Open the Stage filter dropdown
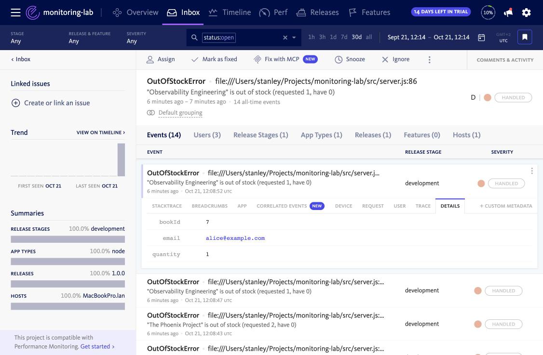Image resolution: width=543 pixels, height=355 pixels. 17,38
